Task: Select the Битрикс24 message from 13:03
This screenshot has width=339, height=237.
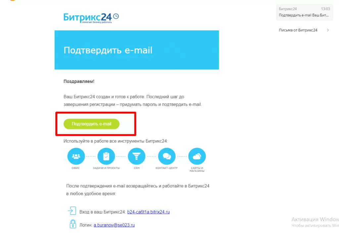Action: (x=305, y=12)
